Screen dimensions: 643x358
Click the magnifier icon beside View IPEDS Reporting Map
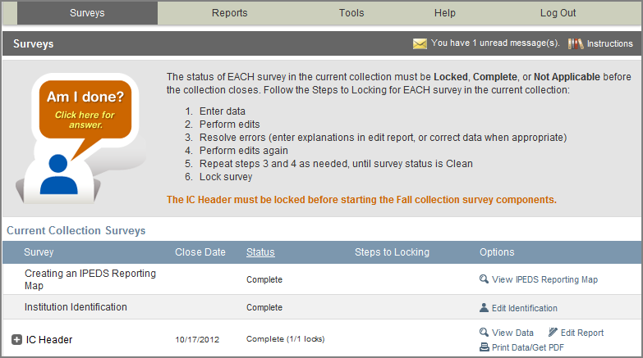click(x=485, y=279)
